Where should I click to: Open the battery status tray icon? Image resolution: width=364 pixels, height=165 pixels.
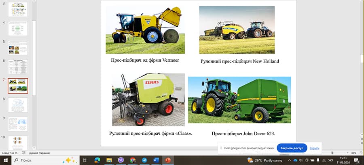click(x=312, y=160)
